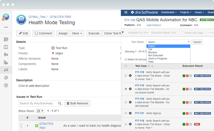Image resolution: width=214 pixels, height=131 pixels.
Task: Click the filter funnel icon
Action: [123, 33]
